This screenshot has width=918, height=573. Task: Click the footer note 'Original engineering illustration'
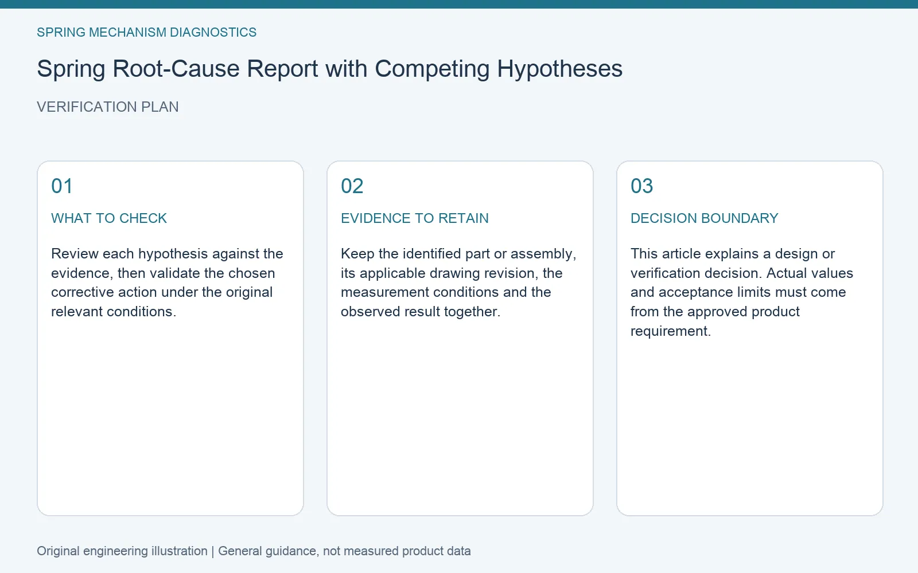click(122, 551)
